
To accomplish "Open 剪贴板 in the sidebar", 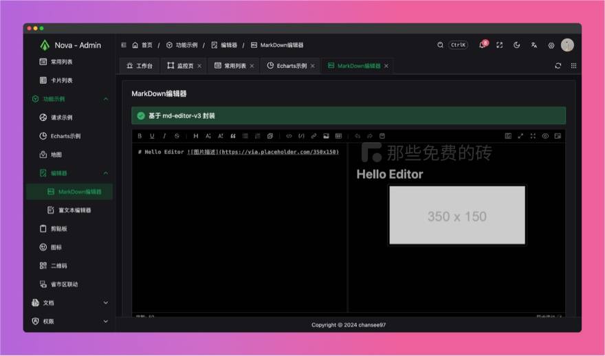I will (x=70, y=229).
